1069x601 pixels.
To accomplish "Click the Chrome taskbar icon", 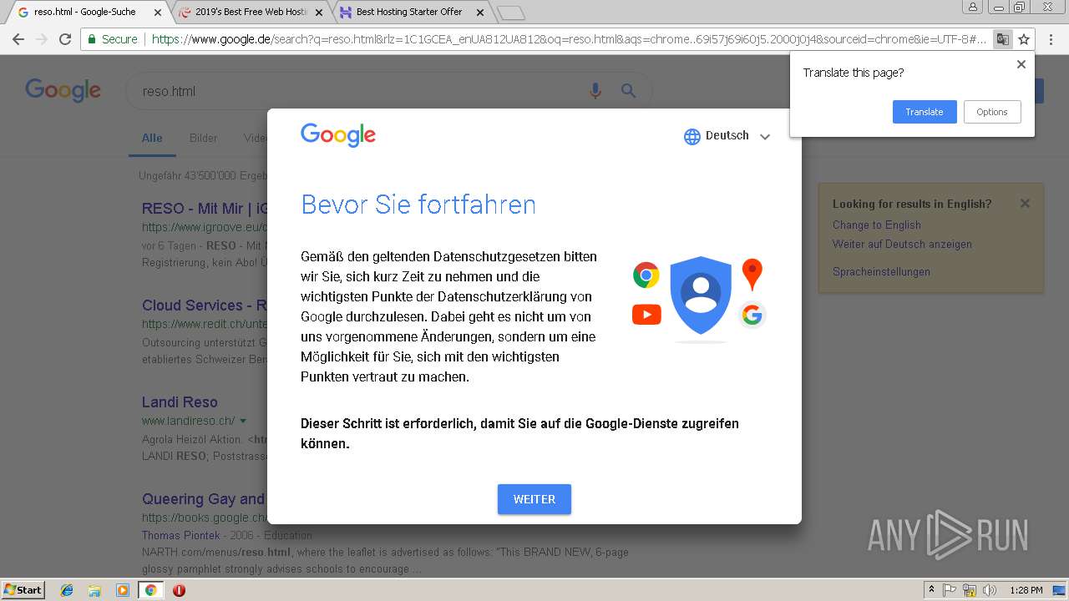I will (150, 590).
